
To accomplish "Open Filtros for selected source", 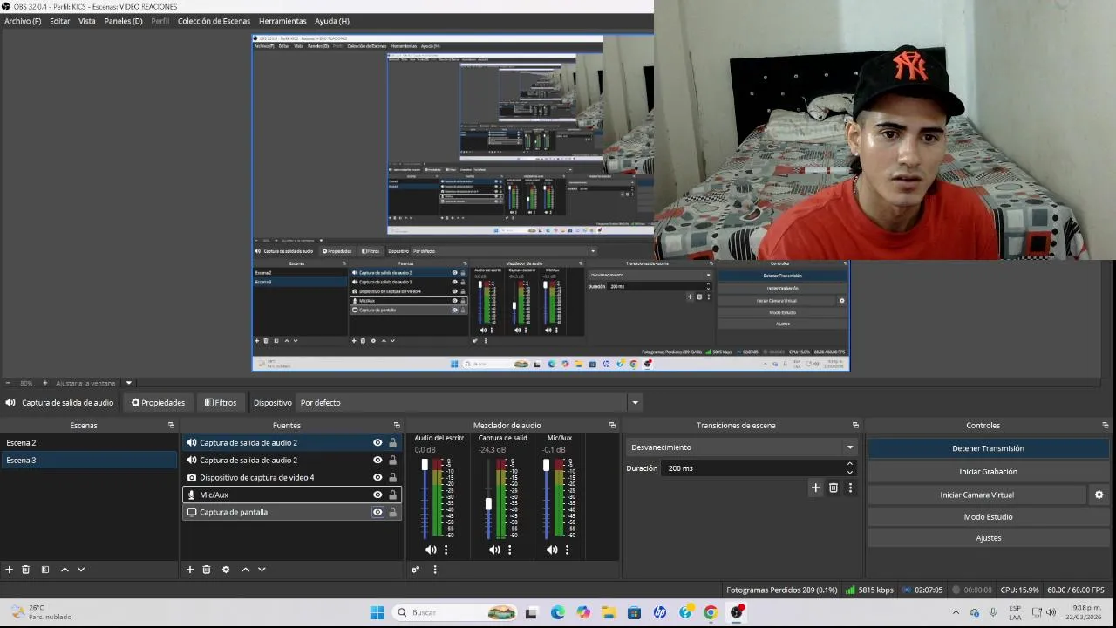I will click(221, 403).
